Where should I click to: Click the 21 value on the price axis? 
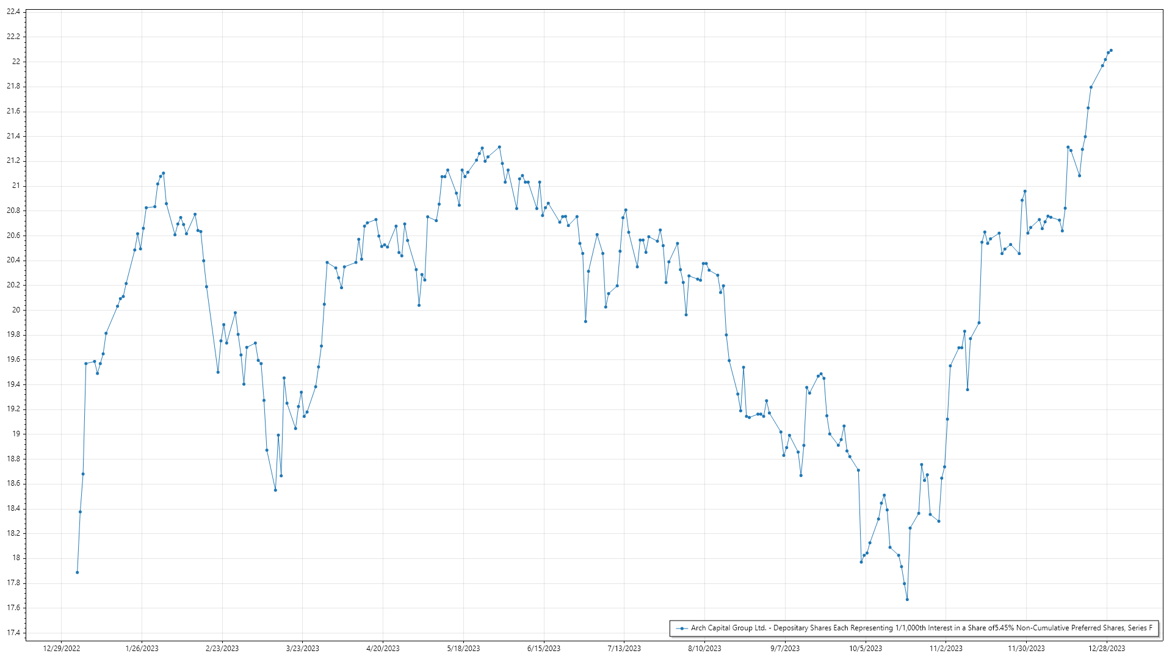click(x=16, y=186)
